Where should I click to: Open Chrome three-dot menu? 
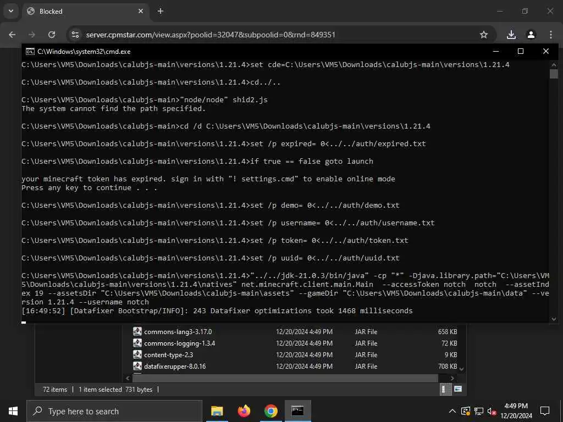(x=551, y=35)
